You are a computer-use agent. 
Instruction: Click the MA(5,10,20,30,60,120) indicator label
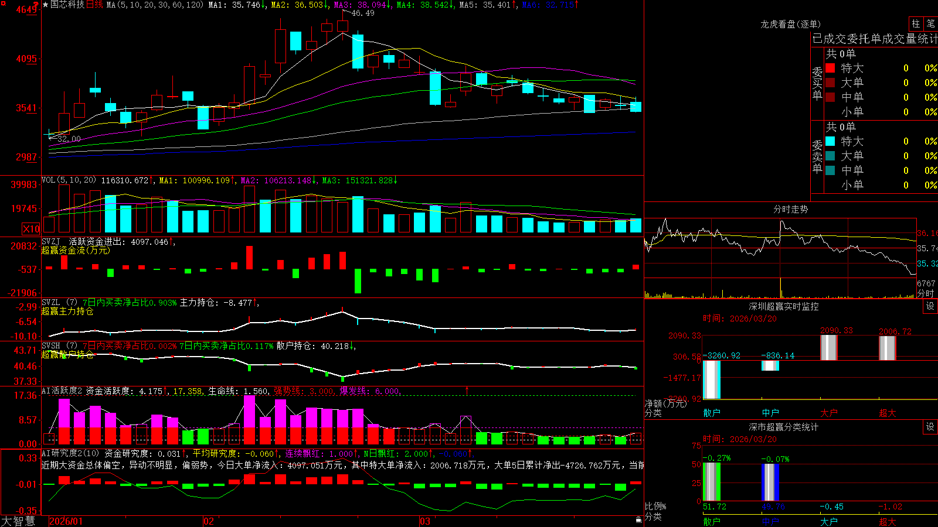(x=155, y=5)
